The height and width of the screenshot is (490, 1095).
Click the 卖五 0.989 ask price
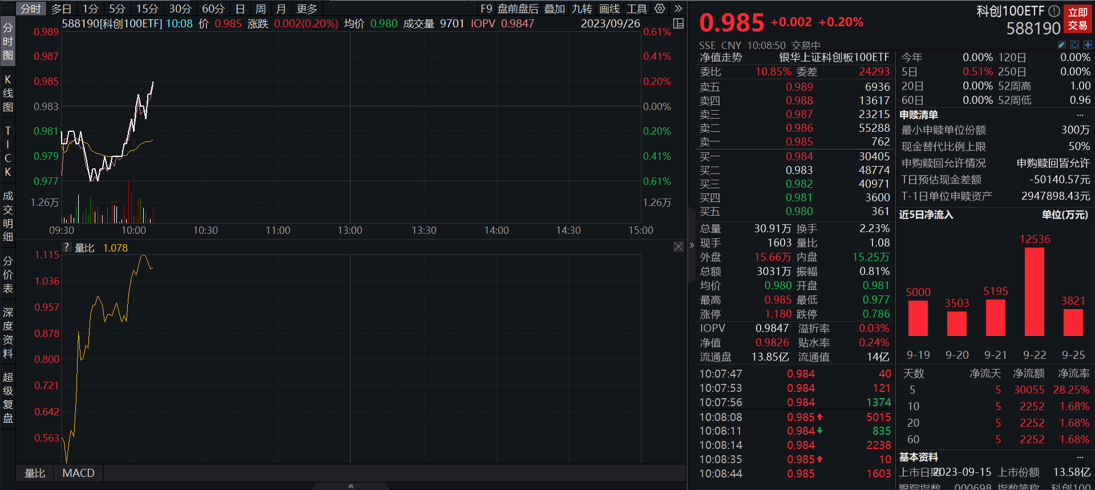799,87
